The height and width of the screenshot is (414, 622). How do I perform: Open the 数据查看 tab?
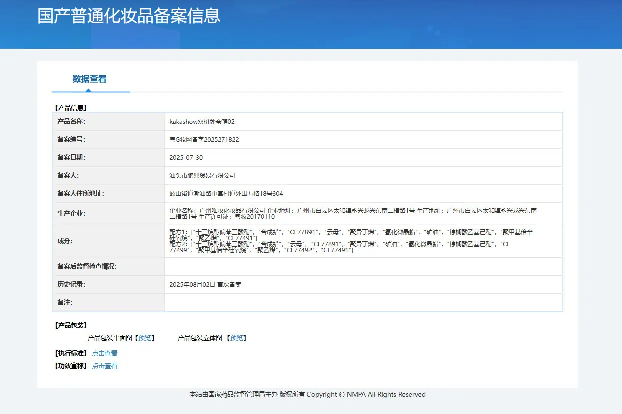pos(89,79)
